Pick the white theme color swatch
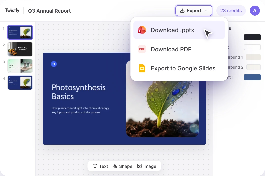Viewport: 265px width, 176px height. tap(252, 47)
